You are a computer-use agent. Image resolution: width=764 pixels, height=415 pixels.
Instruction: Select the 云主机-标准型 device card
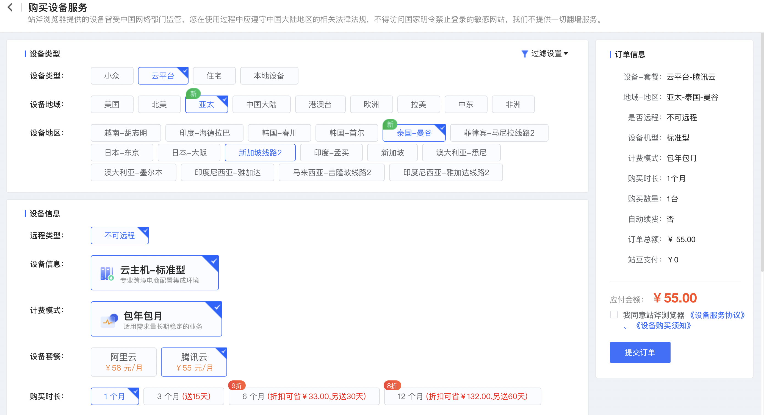(154, 273)
